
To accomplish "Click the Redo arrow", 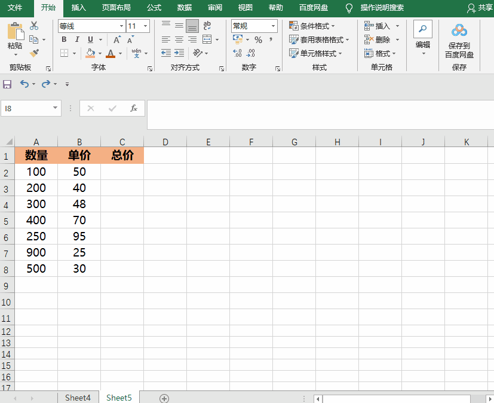I will pyautogui.click(x=46, y=84).
